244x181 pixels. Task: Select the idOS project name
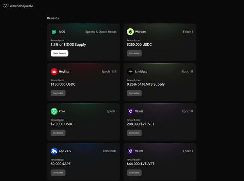pos(62,32)
